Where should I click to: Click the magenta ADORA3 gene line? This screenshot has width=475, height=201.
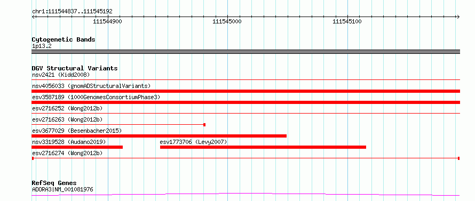coord(246,194)
